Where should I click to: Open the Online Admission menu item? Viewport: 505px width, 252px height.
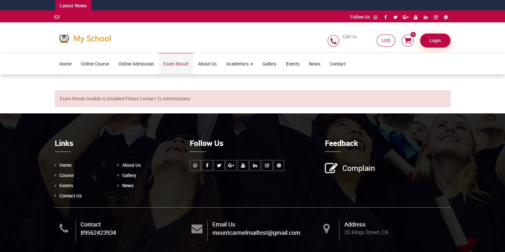[136, 64]
